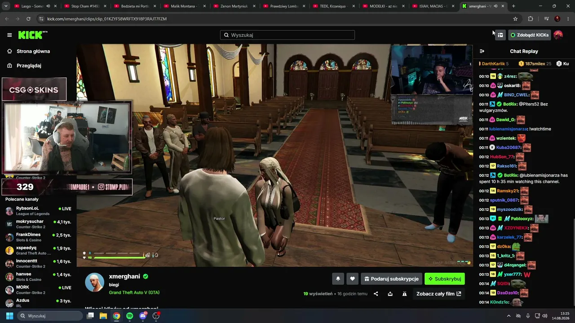The width and height of the screenshot is (575, 323).
Task: Click the clock and date in taskbar
Action: [561, 316]
